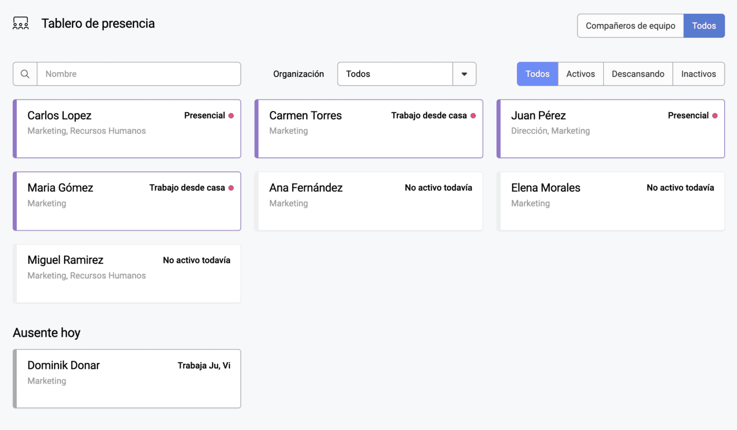
Task: Show Inactivos employees only
Action: 698,74
